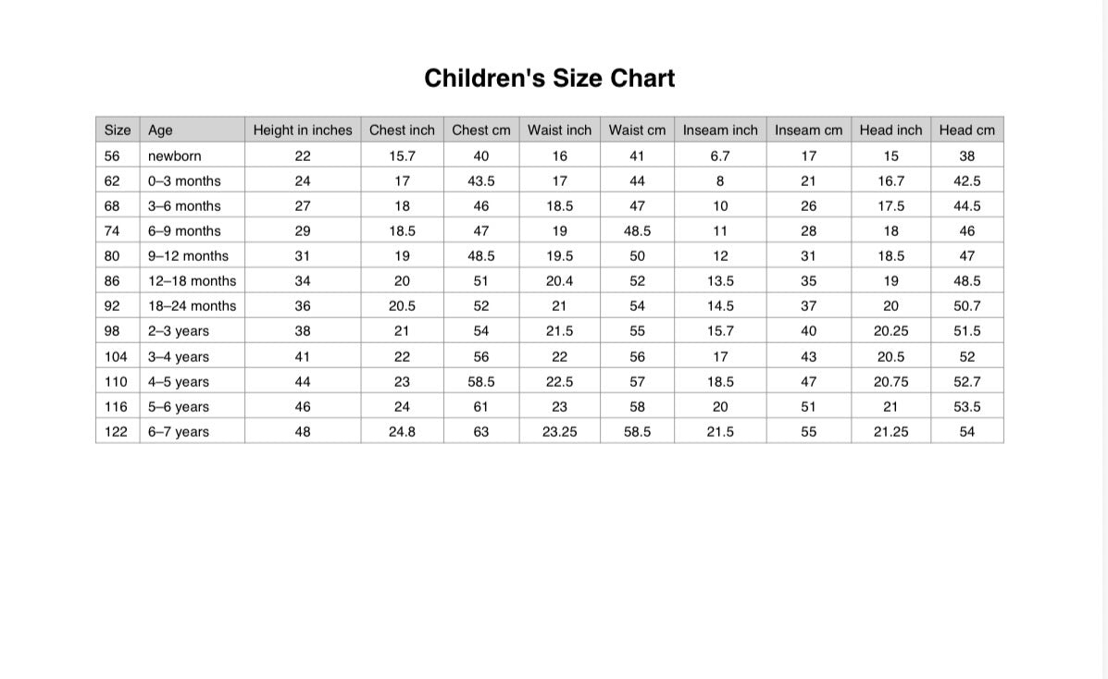Click the 6–7 years age cell

[179, 432]
